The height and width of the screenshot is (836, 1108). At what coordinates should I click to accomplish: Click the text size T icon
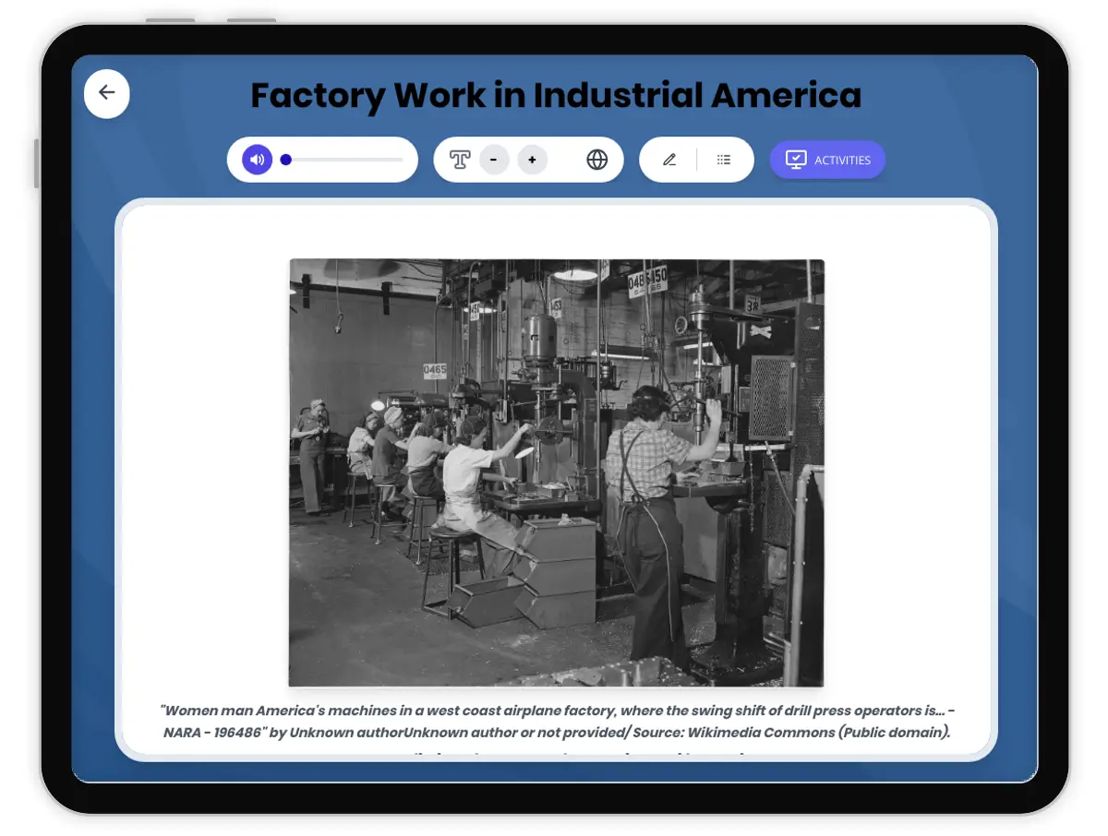click(460, 160)
